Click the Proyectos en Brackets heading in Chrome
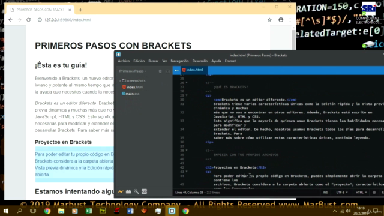 point(63,142)
